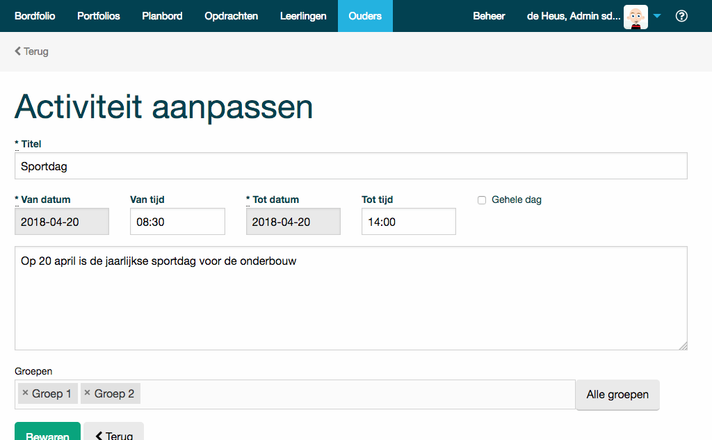712x440 pixels.
Task: Save the activity with Bewaren button
Action: pos(48,432)
